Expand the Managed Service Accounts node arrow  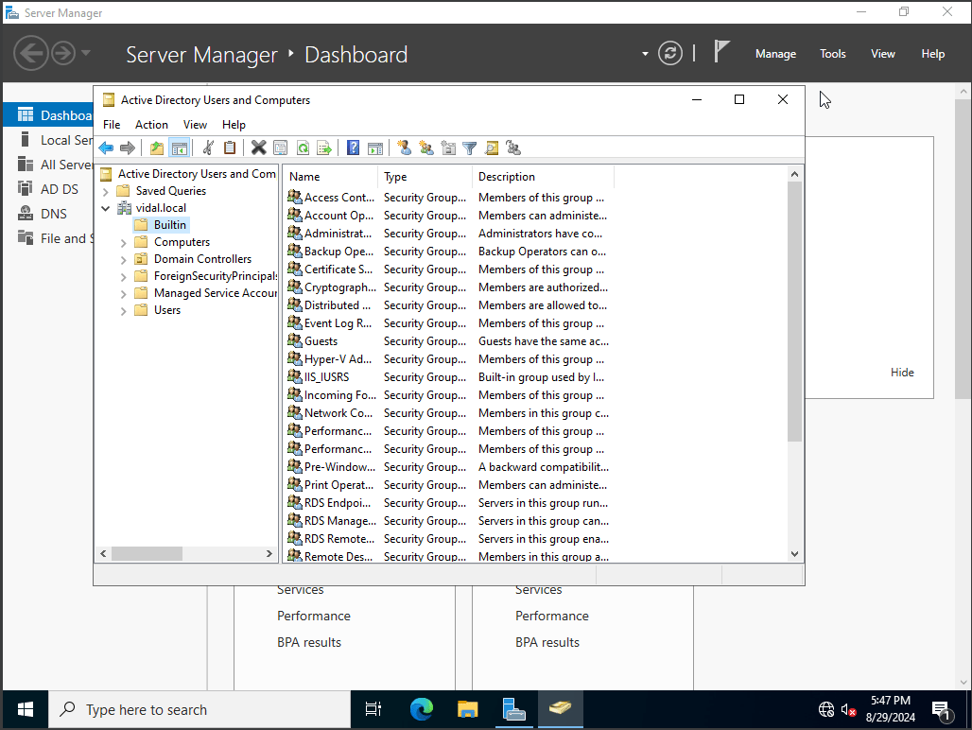pos(123,294)
